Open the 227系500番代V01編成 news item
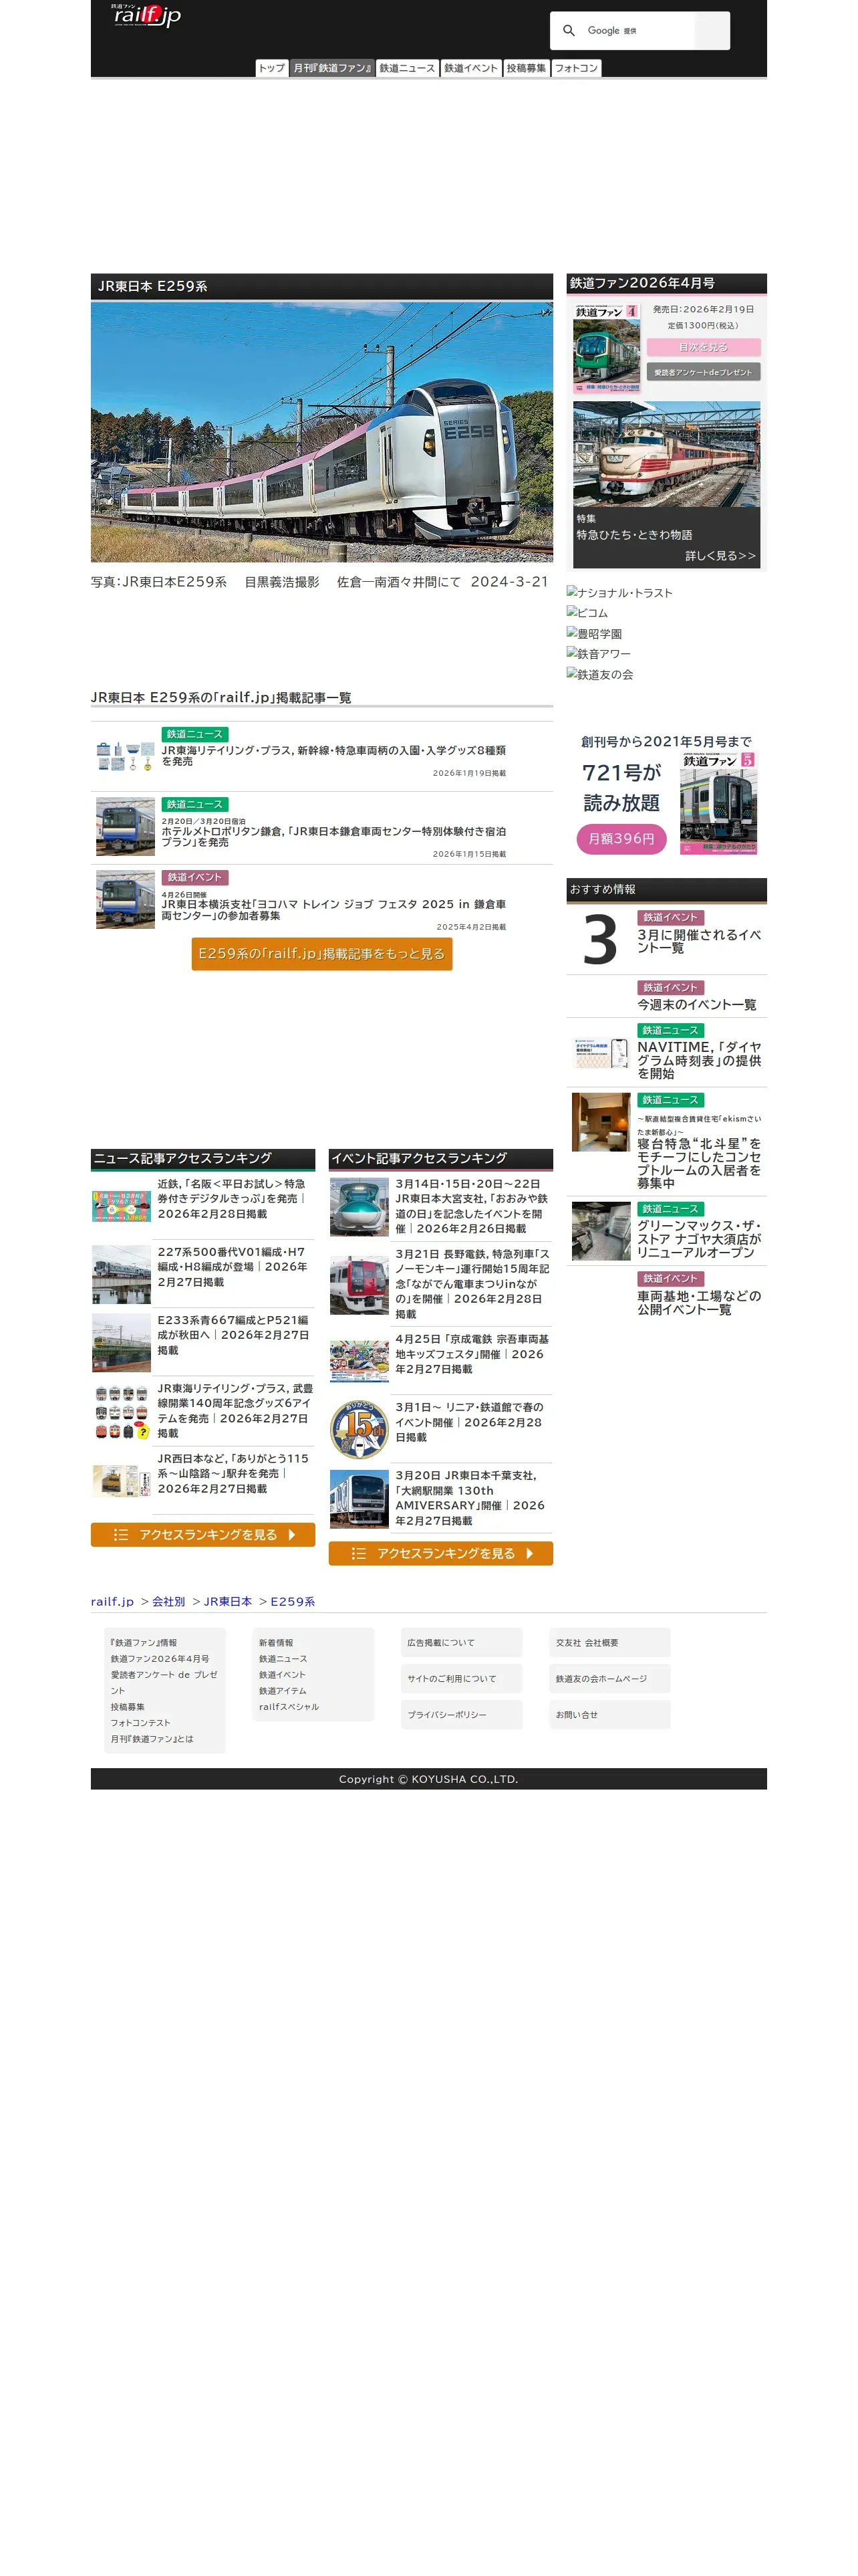This screenshot has height=2576, width=858. point(234,1267)
